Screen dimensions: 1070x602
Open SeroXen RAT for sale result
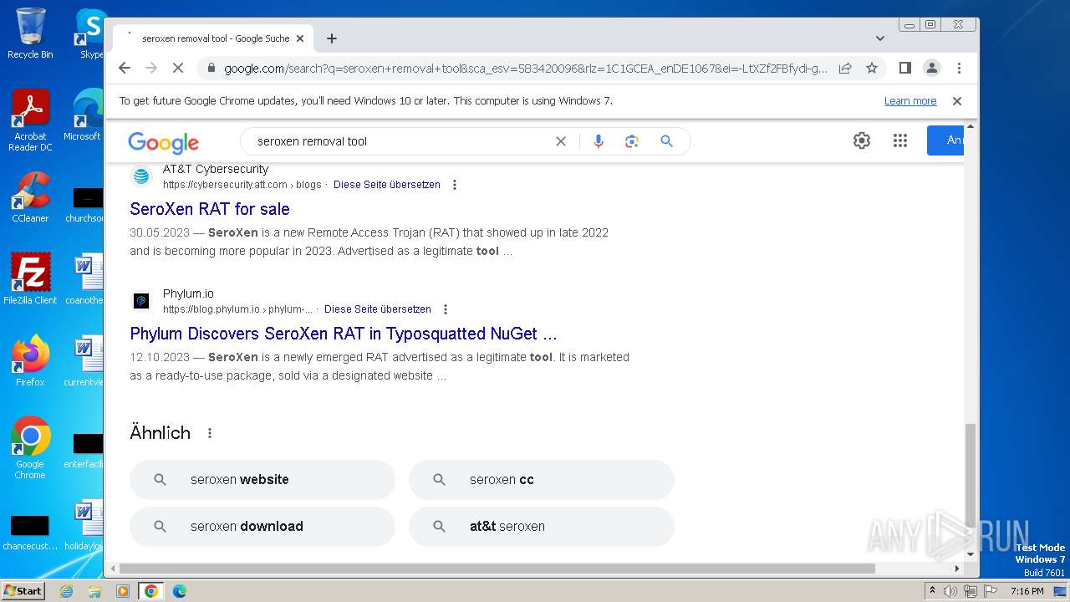(x=210, y=209)
